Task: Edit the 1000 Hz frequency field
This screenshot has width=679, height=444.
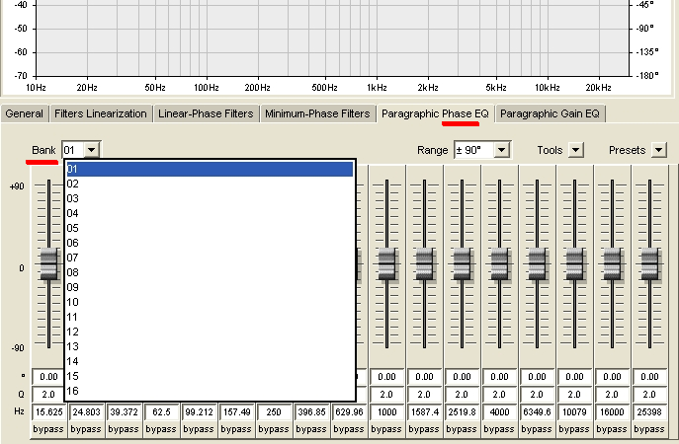Action: (x=386, y=412)
